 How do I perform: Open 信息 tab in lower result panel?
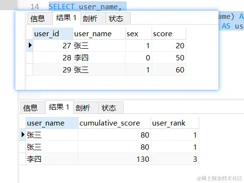click(33, 108)
